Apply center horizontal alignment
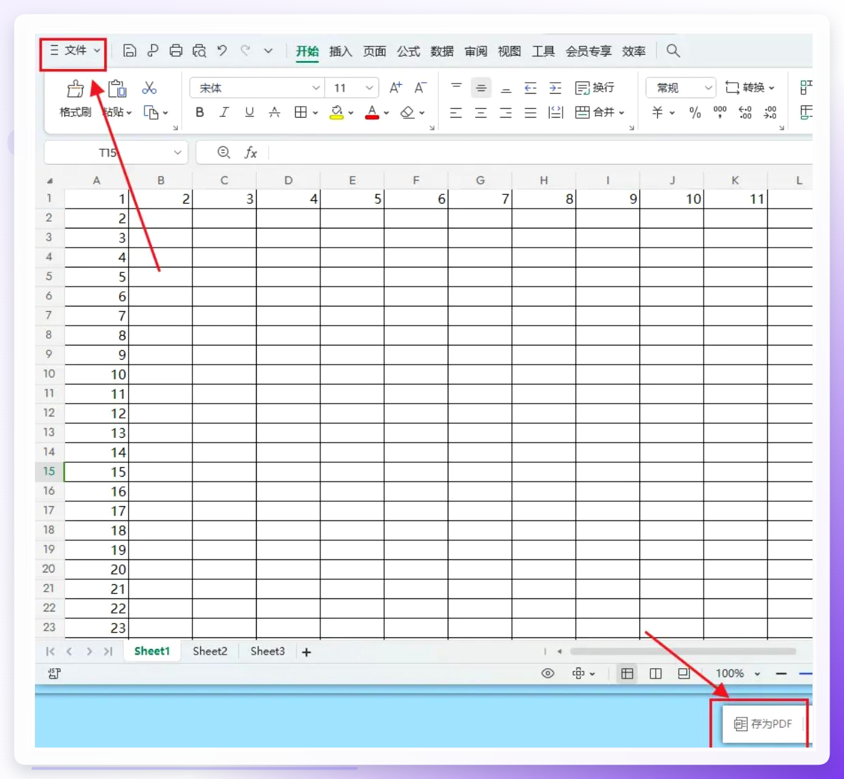Screen dimensions: 844x779 [x=481, y=113]
